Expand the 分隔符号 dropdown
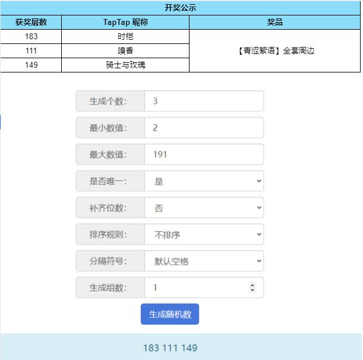This screenshot has height=360, width=363. coord(204,261)
